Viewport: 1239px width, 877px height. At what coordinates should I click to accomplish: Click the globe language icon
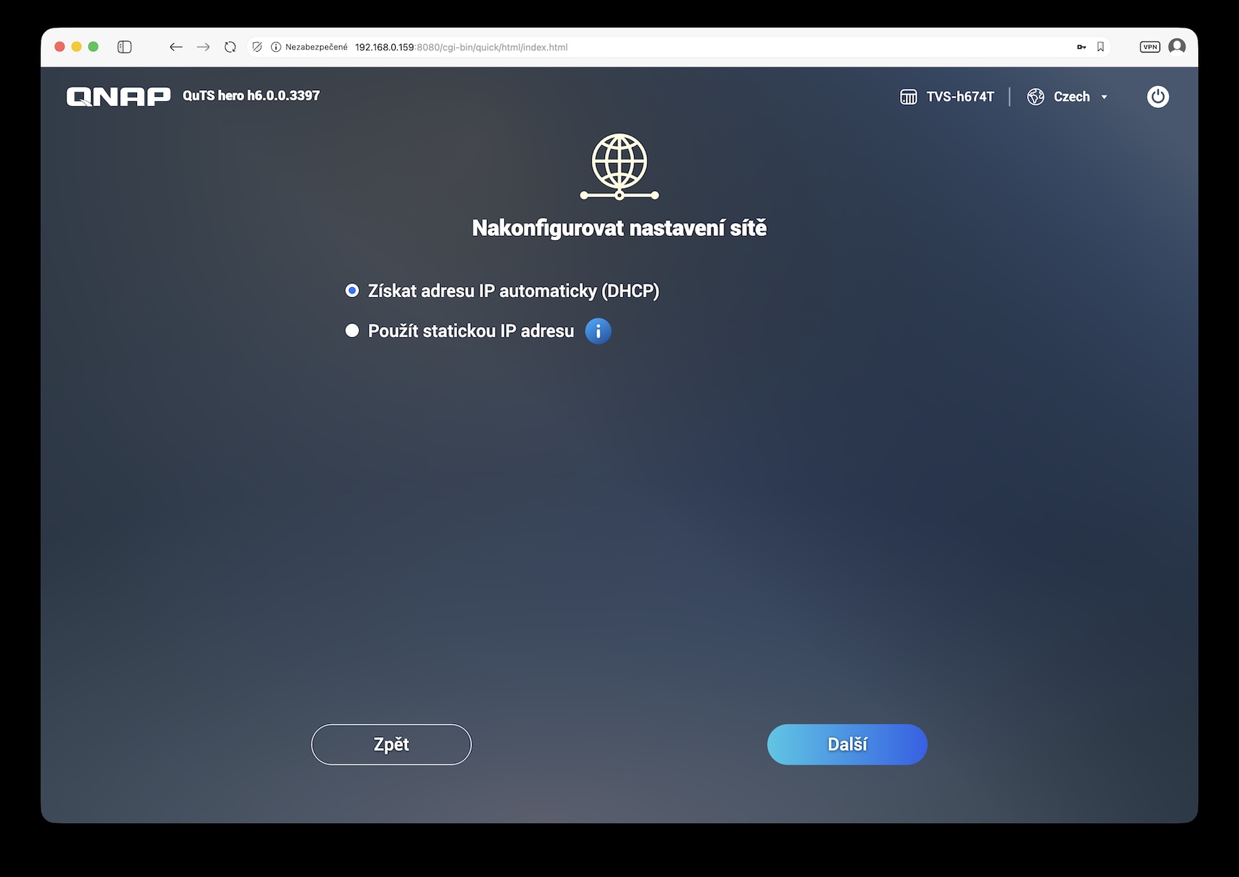point(1035,97)
